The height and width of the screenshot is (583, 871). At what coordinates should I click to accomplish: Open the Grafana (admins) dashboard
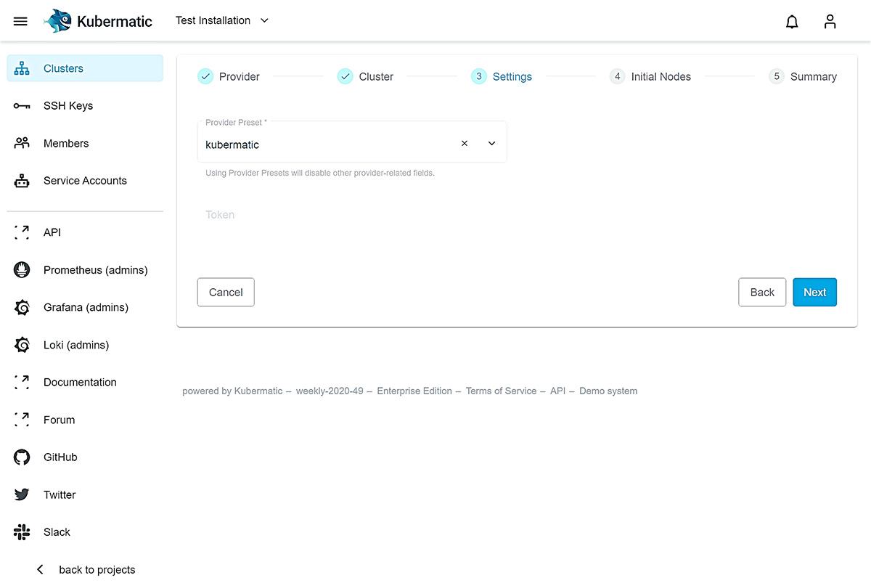22,307
